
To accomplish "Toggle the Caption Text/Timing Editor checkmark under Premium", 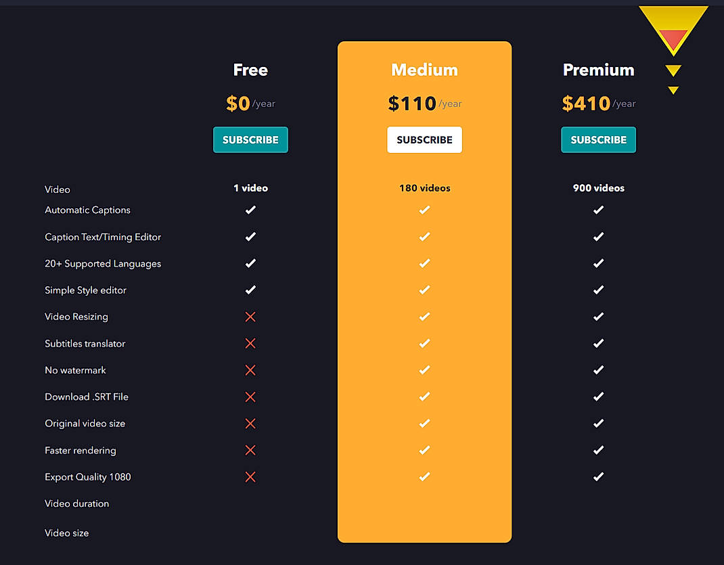I will (598, 236).
